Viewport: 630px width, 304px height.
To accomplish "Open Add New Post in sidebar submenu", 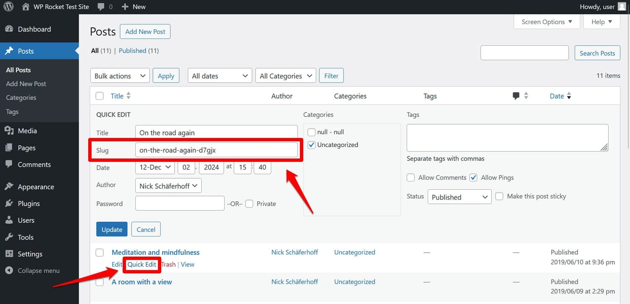I will click(26, 84).
